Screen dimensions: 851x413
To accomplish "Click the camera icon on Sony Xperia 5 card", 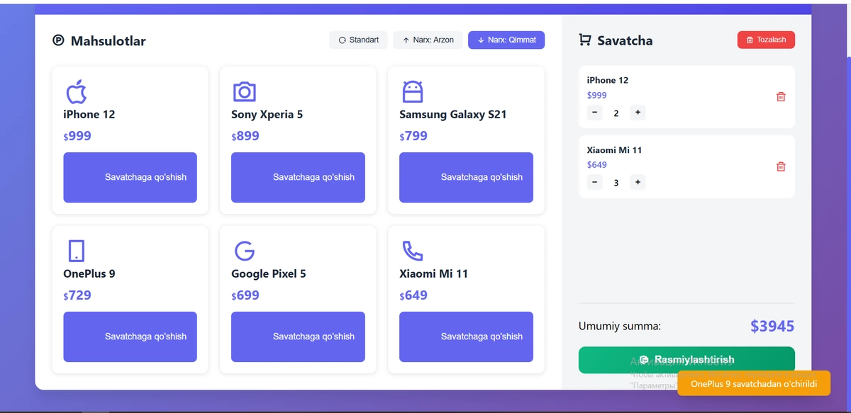I will 244,92.
